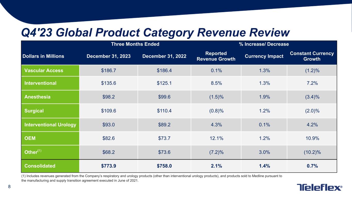Select the Interventional Urology row label
The width and height of the screenshot is (352, 198).
(x=50, y=125)
